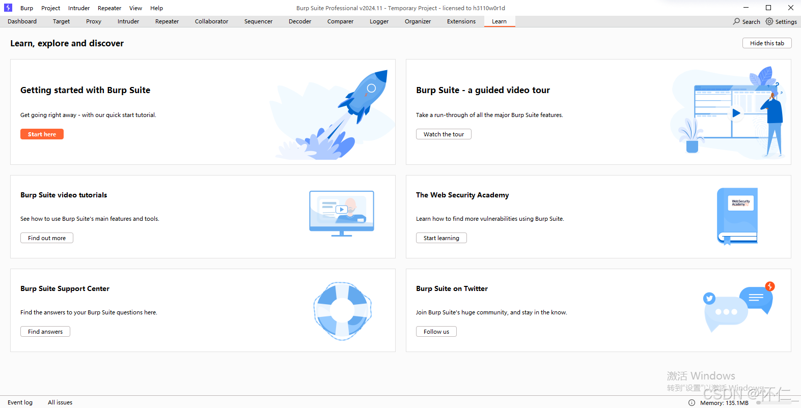Screen dimensions: 801x408
Task: Click the Burp Suite video tutorials heading
Action: coord(64,195)
